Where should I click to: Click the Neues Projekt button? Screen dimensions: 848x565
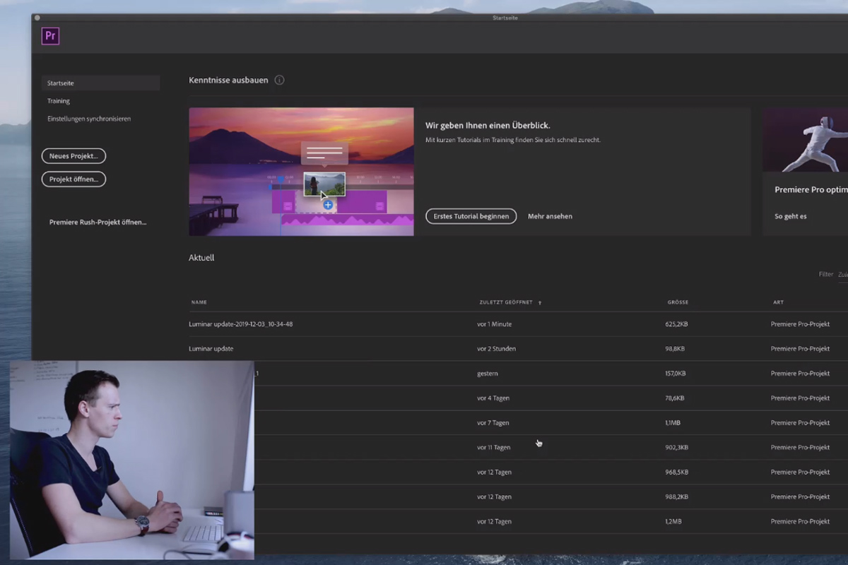tap(73, 156)
